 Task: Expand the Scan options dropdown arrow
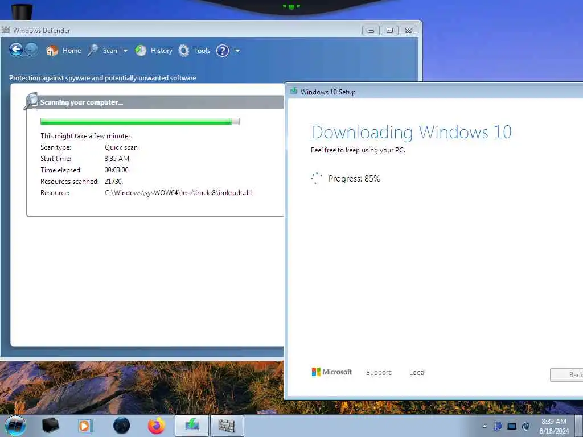[x=125, y=51]
